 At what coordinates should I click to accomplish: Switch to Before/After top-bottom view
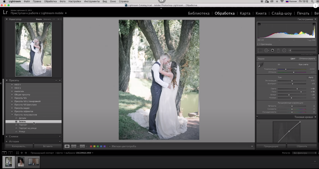click(82, 146)
